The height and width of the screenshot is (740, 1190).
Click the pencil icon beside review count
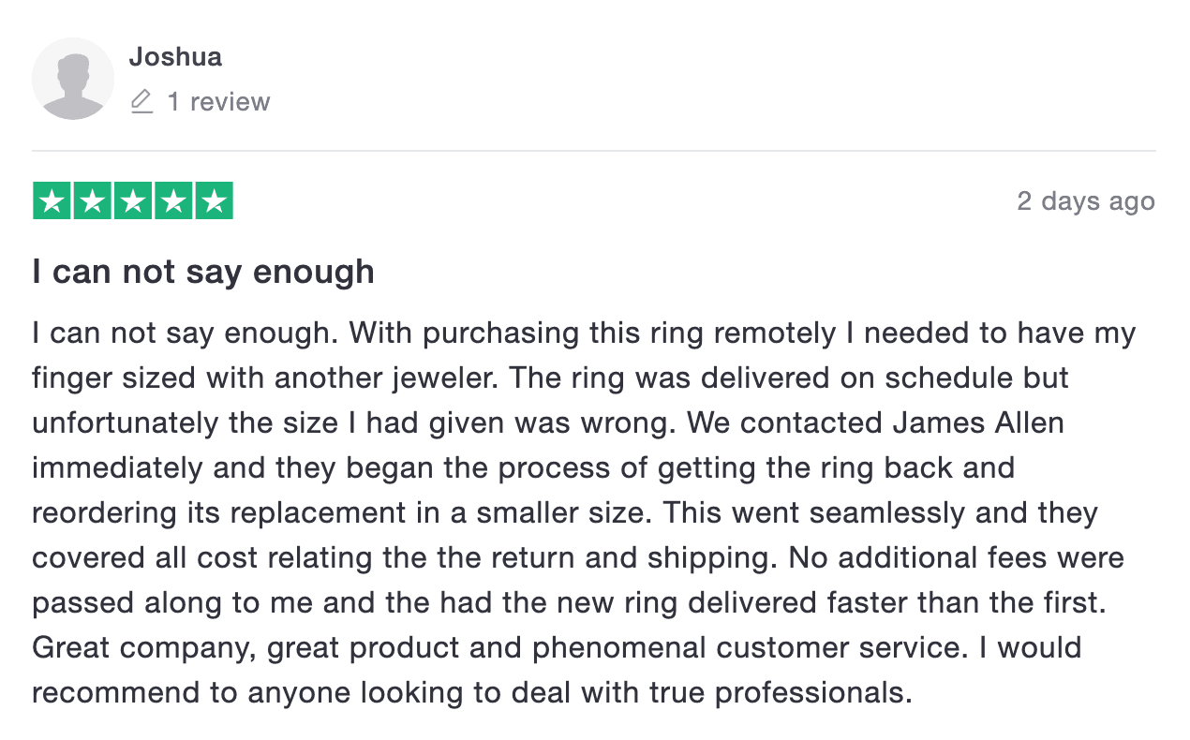click(x=141, y=101)
